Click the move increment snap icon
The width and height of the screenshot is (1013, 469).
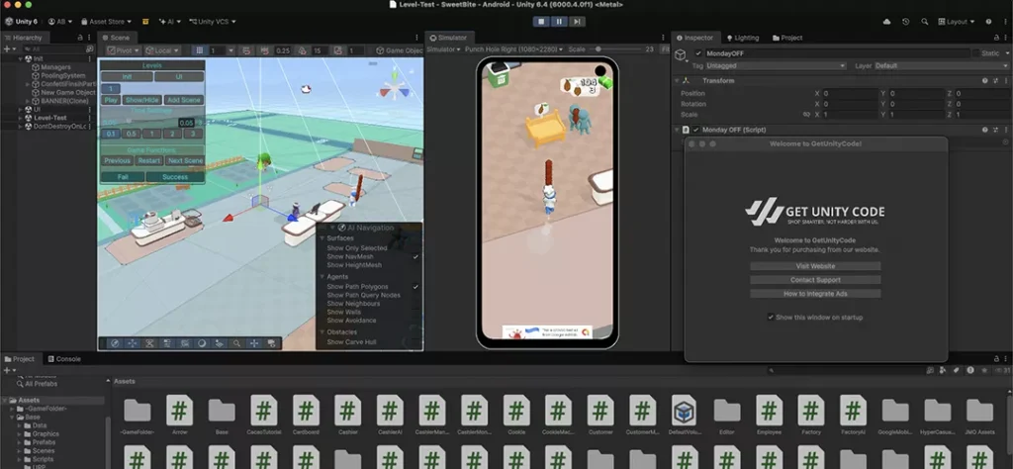pos(264,50)
